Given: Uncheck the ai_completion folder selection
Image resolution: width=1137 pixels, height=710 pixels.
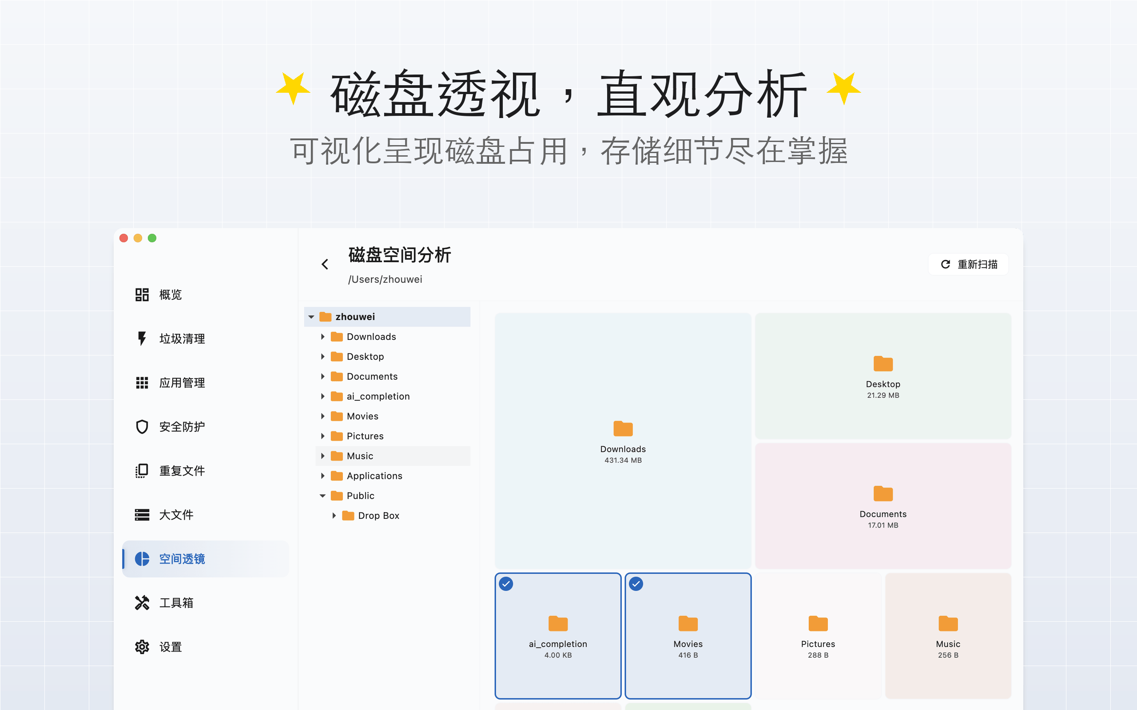Looking at the screenshot, I should tap(506, 583).
